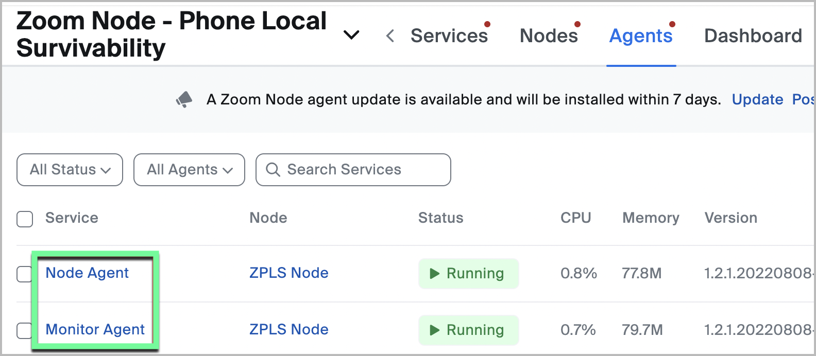Open the Dashboard tab
The width and height of the screenshot is (816, 356).
[753, 36]
